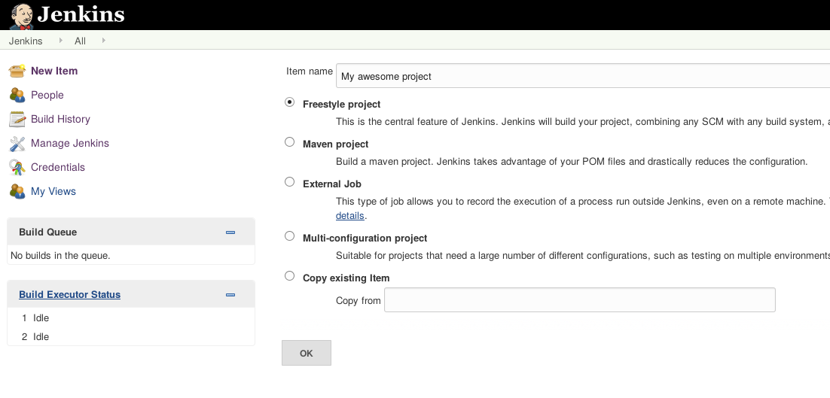Collapse the Build Executor Status panel
The width and height of the screenshot is (830, 398).
[230, 295]
